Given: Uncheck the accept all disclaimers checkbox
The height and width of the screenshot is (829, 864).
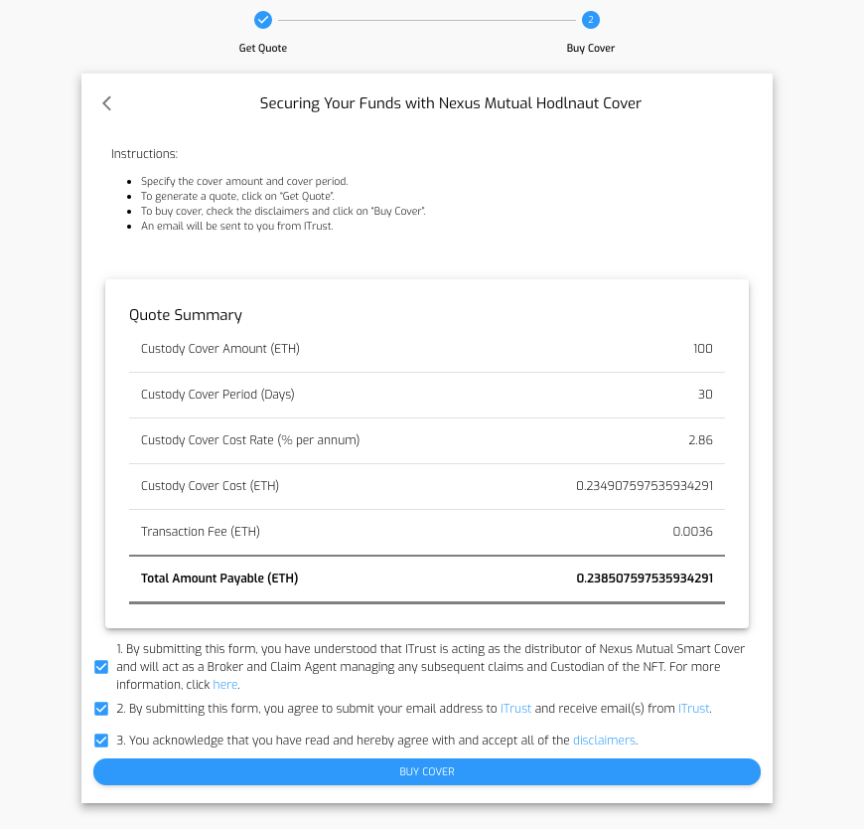Looking at the screenshot, I should click(101, 741).
